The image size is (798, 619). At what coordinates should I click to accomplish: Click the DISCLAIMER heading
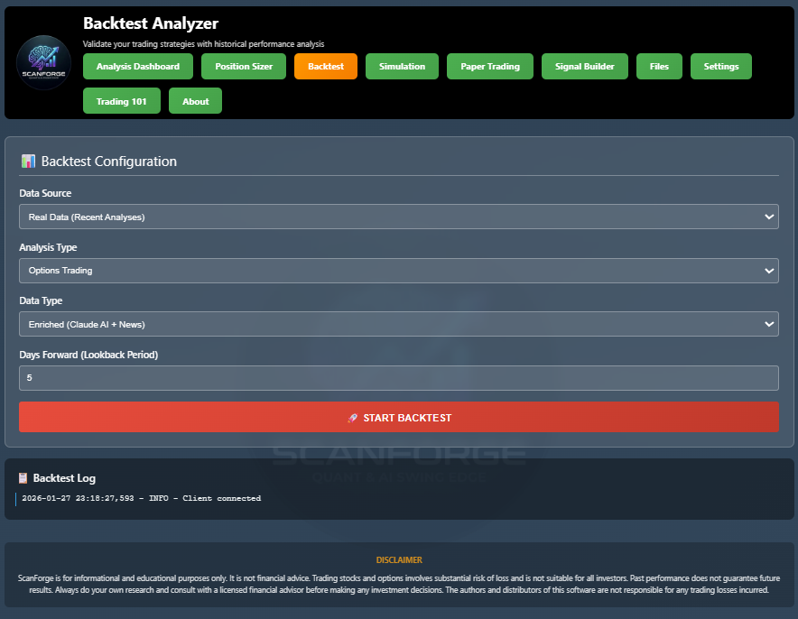(399, 560)
